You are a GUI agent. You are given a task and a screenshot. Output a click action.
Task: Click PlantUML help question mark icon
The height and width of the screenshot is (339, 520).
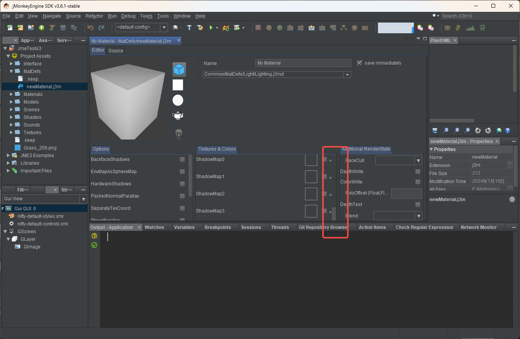pyautogui.click(x=507, y=130)
